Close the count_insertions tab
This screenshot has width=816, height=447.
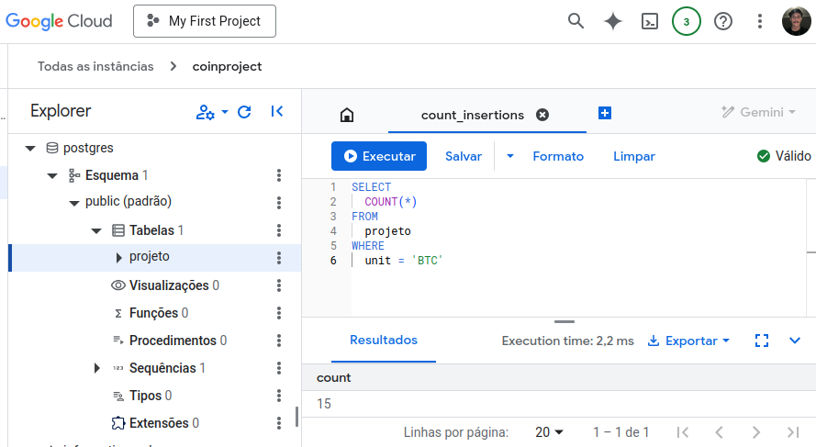coord(542,115)
